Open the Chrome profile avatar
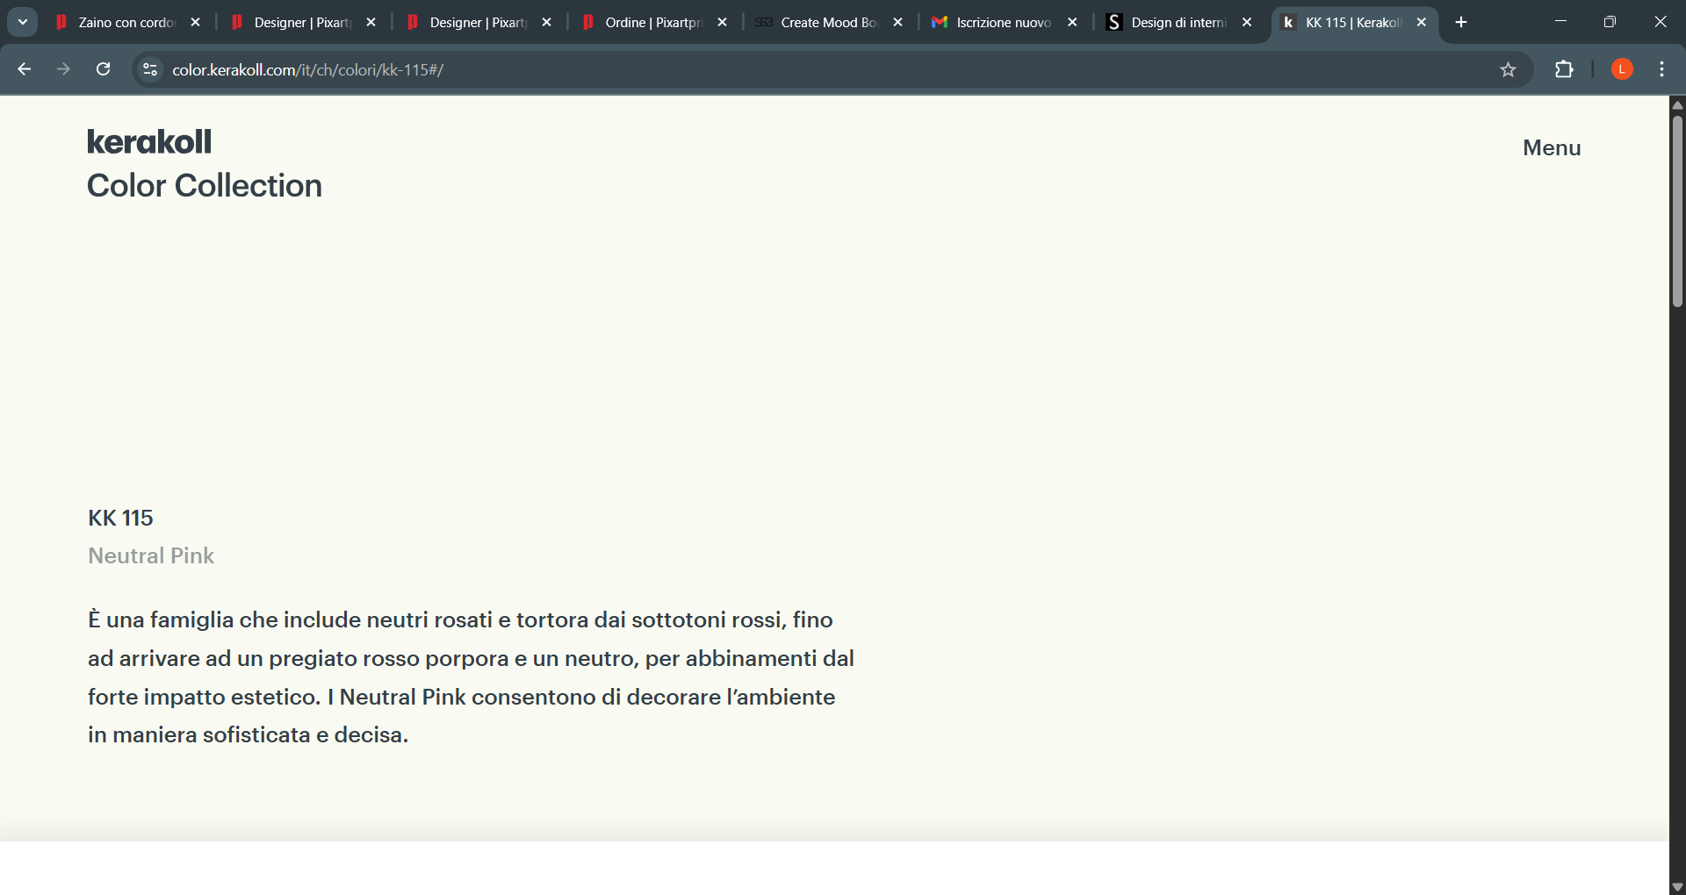 coord(1622,69)
